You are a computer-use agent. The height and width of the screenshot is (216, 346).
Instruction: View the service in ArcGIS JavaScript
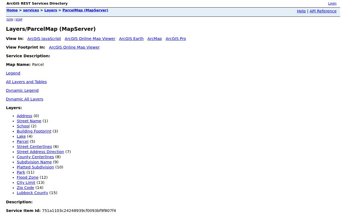pyautogui.click(x=44, y=39)
